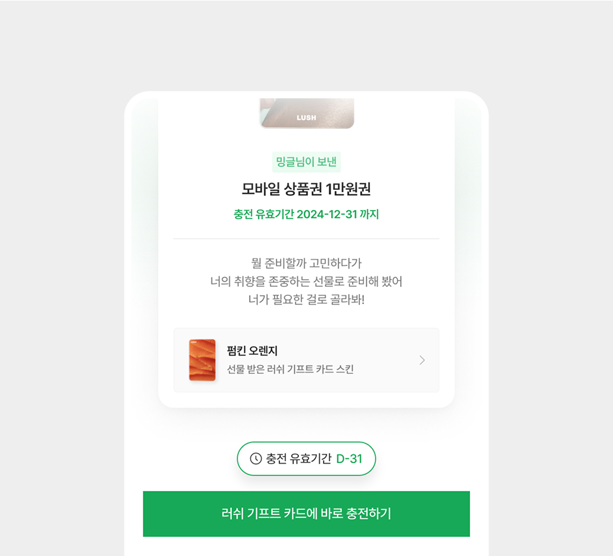Click the 펌킨 오렌지 skin name label

point(252,351)
